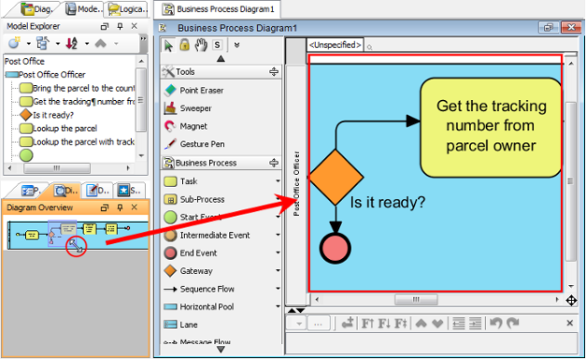The image size is (586, 359).
Task: Click the Post Office root node
Action: 24,62
